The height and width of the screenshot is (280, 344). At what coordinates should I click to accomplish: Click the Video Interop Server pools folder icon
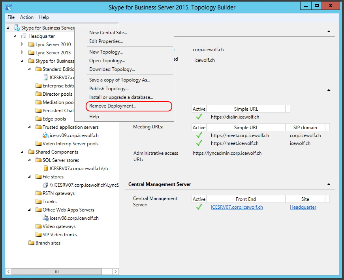(38, 144)
